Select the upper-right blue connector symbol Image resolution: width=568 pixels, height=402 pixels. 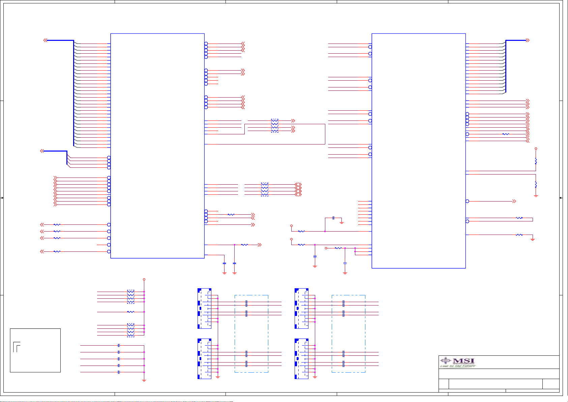[301, 309]
